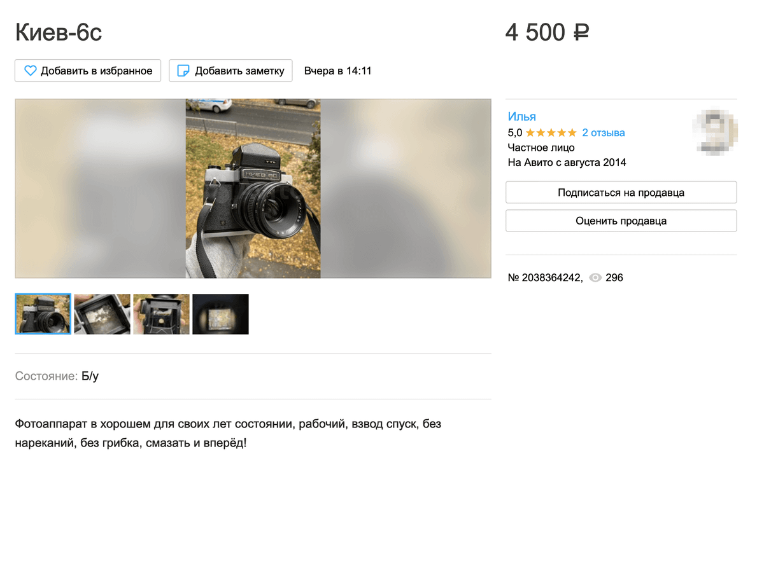Open the 2 отзыва reviews link

point(604,133)
